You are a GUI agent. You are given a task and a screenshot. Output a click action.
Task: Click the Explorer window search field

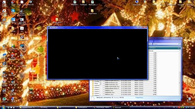167,44
